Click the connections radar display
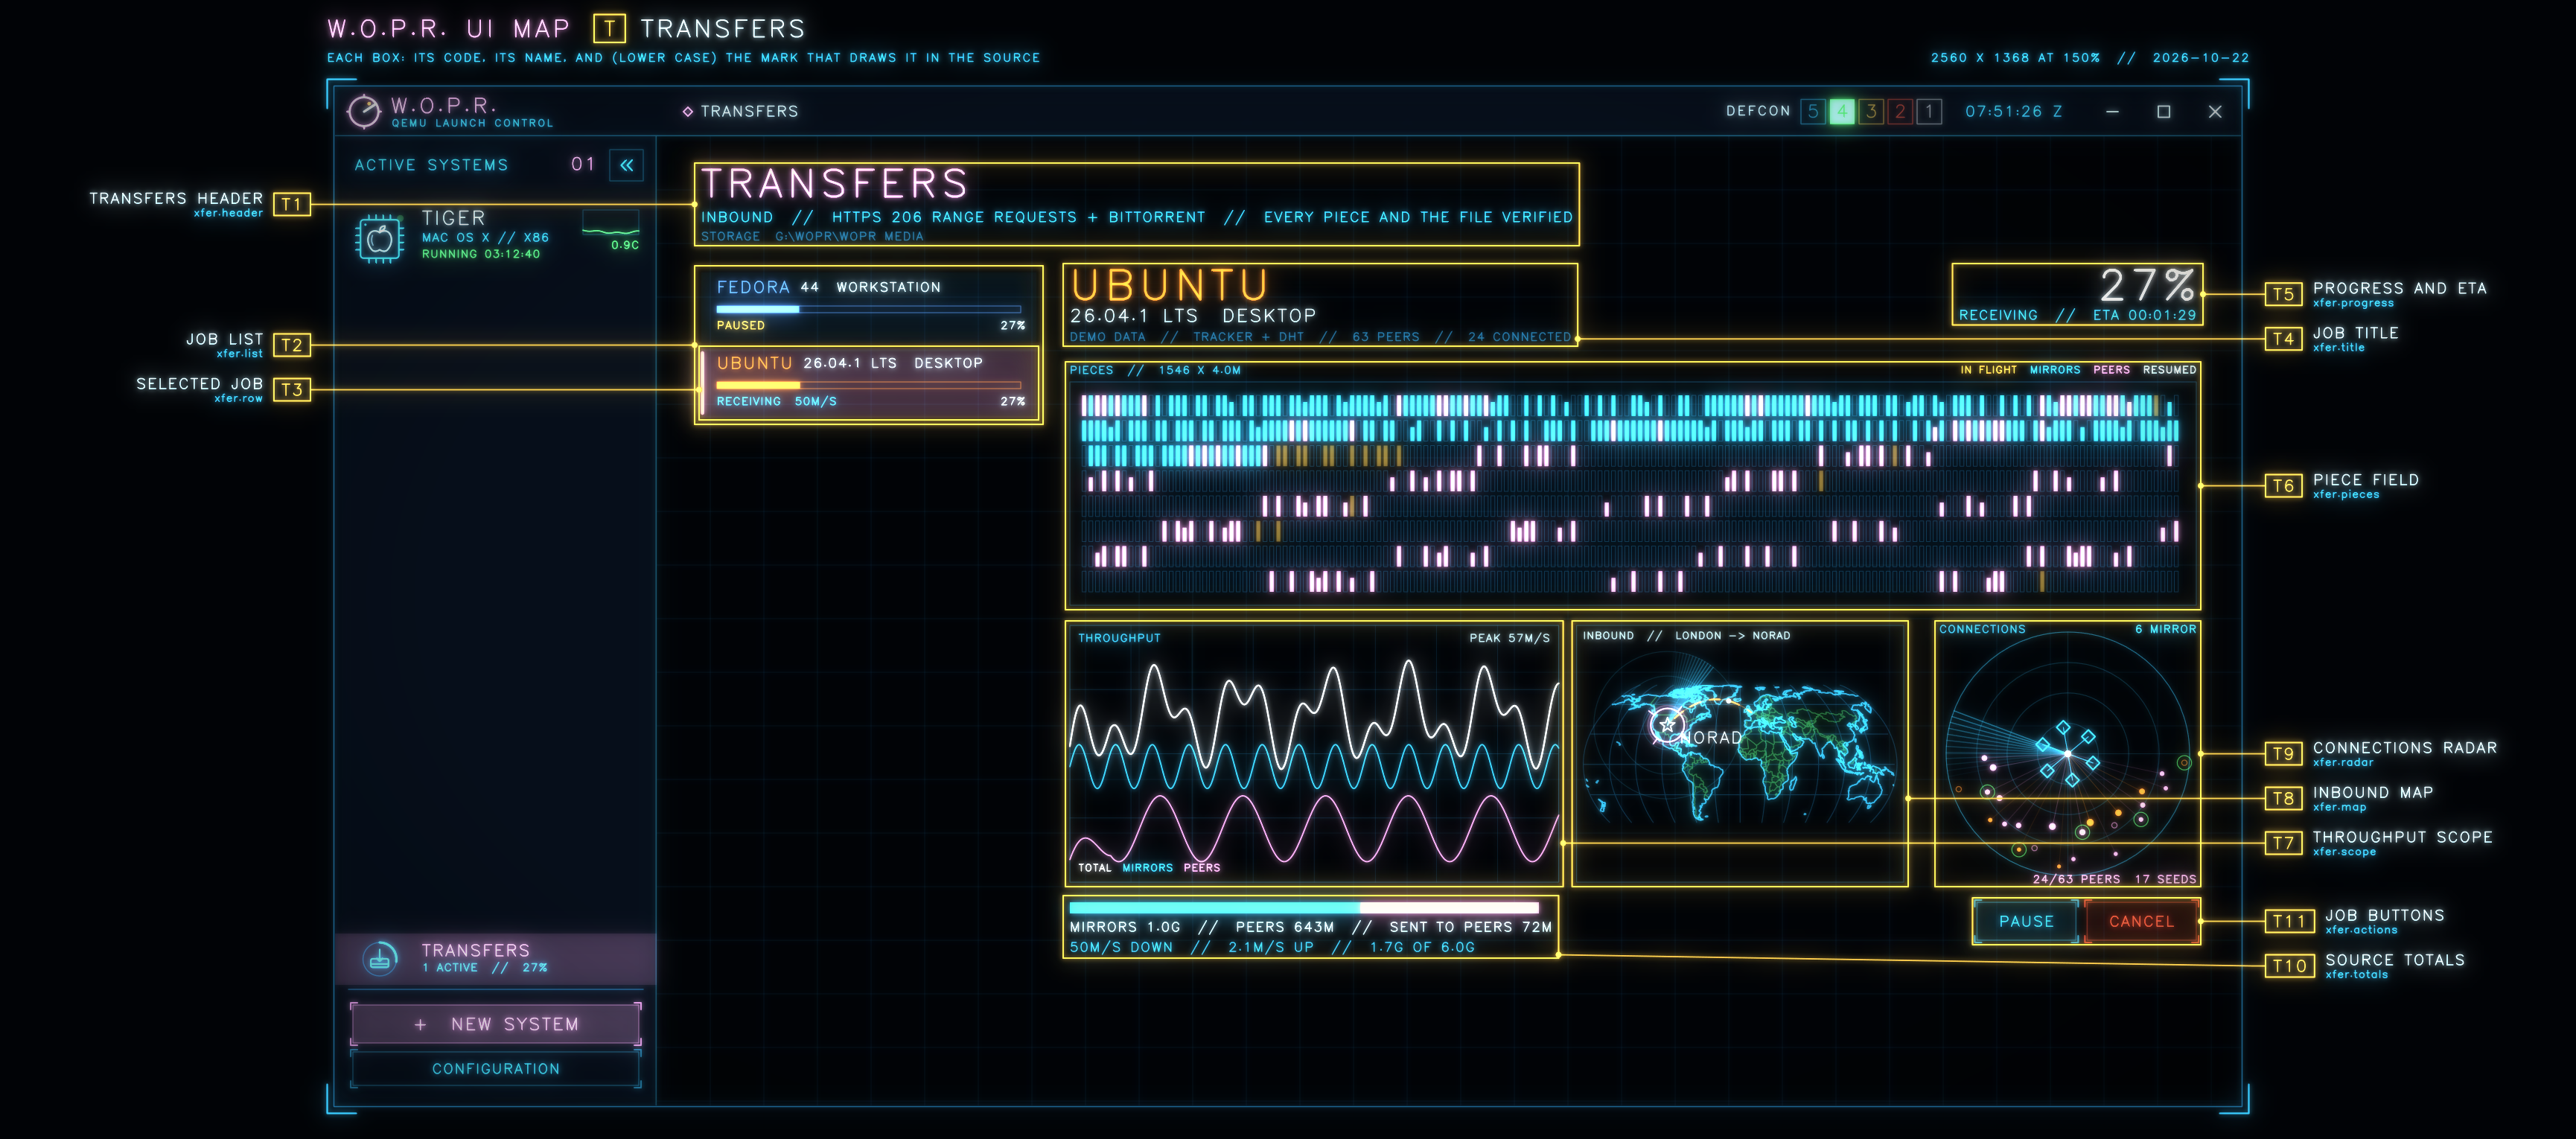The width and height of the screenshot is (2576, 1139). tap(2068, 753)
